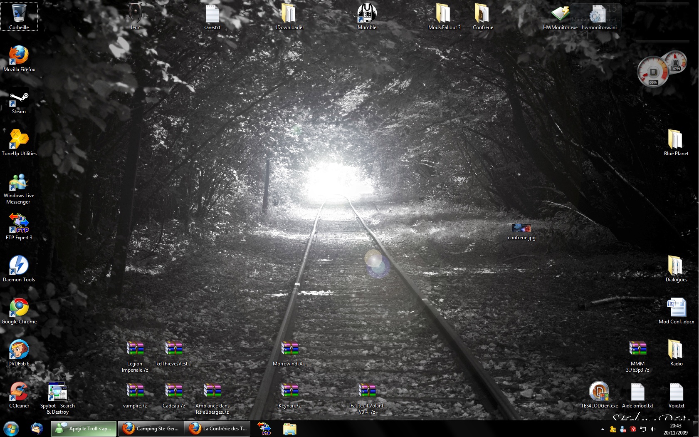Select the confrerie.jpg image file

[x=521, y=231]
